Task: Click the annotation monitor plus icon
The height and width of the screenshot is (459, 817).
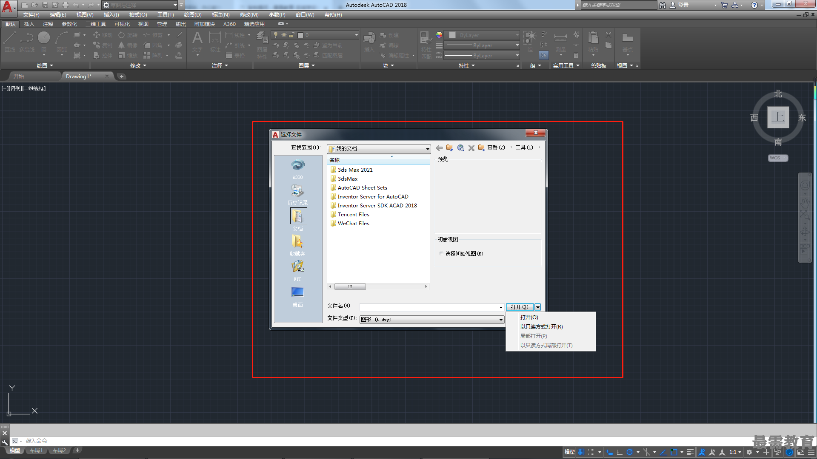Action: tap(766, 452)
